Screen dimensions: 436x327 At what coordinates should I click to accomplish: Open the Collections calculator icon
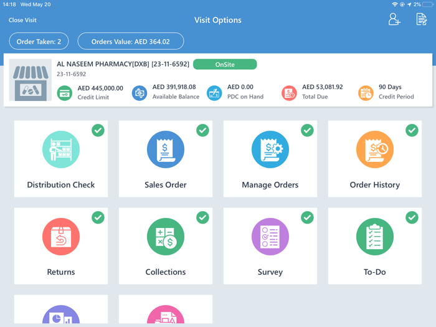[166, 237]
